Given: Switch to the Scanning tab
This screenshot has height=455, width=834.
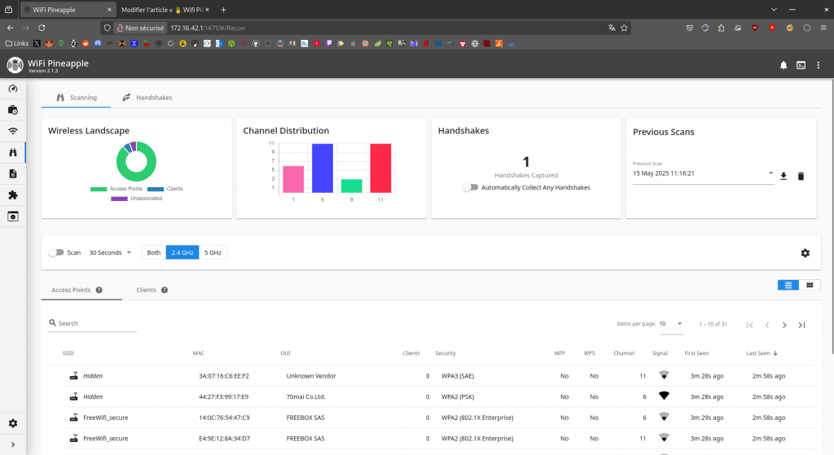Looking at the screenshot, I should click(76, 98).
